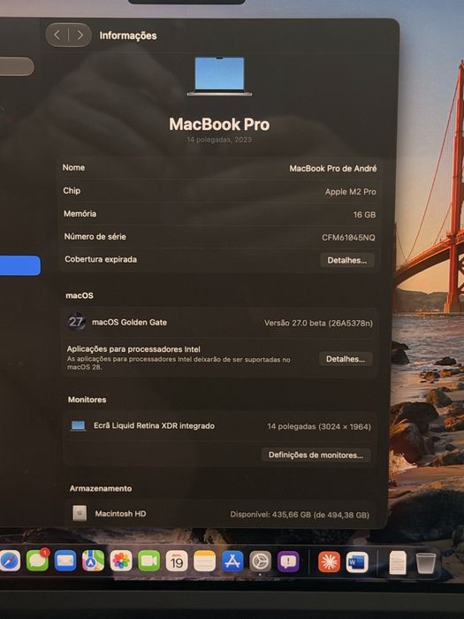Open Detalhes for Intel processor applications

pyautogui.click(x=346, y=359)
